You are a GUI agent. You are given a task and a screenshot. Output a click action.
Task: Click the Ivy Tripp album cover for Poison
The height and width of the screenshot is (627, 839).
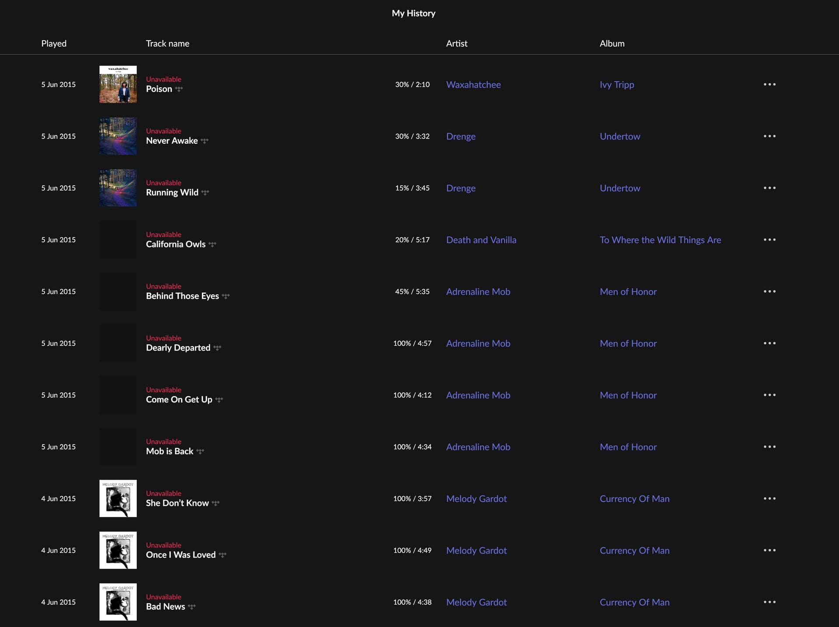coord(118,84)
